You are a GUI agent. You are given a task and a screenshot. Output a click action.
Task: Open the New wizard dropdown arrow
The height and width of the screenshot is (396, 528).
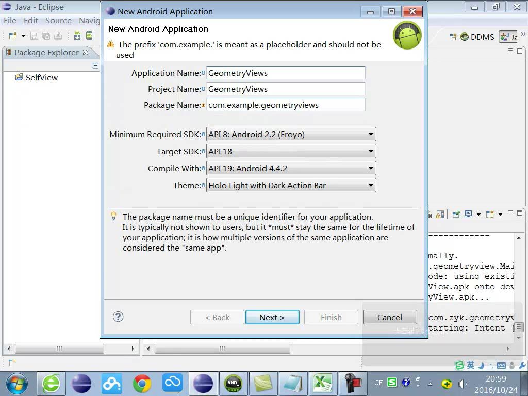(23, 36)
